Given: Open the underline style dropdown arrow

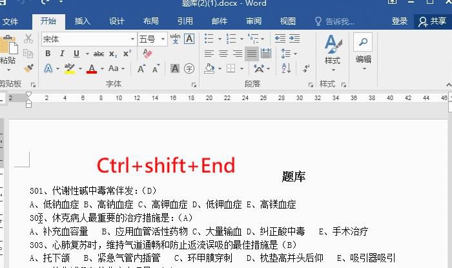Looking at the screenshot, I should coord(87,54).
